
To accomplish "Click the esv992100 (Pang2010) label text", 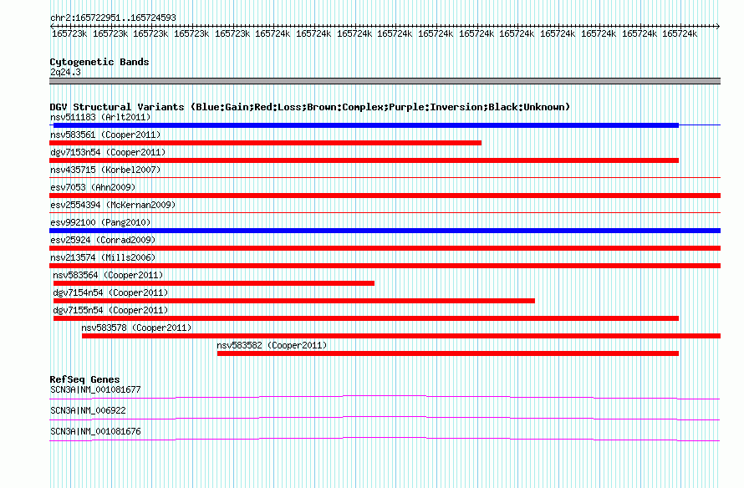I will click(x=100, y=222).
